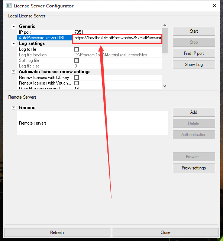Collapse the Generic section under Local License Server
This screenshot has width=223, height=241.
click(x=14, y=26)
